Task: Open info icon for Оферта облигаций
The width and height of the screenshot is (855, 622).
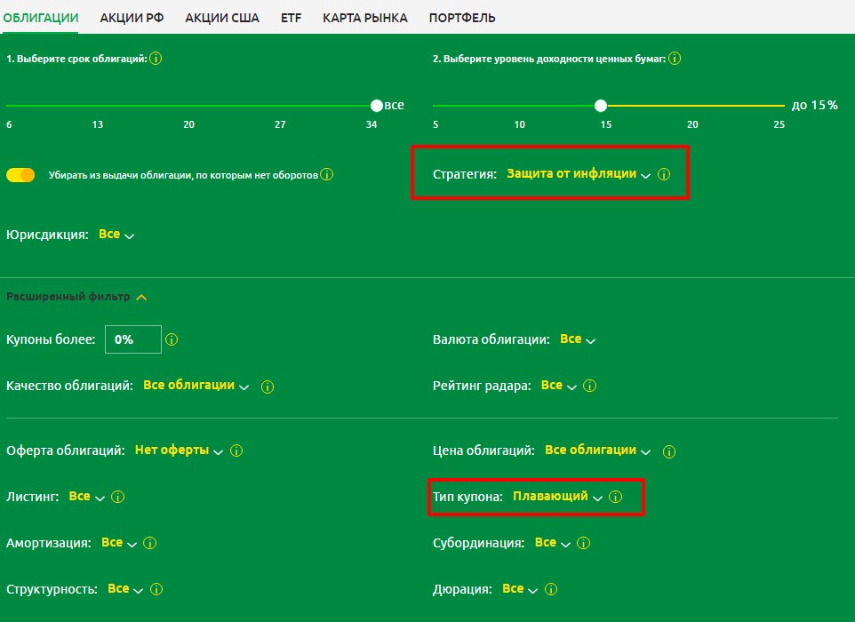Action: (x=236, y=451)
